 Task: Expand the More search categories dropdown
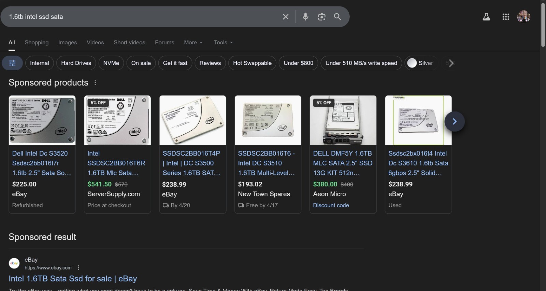click(x=193, y=42)
